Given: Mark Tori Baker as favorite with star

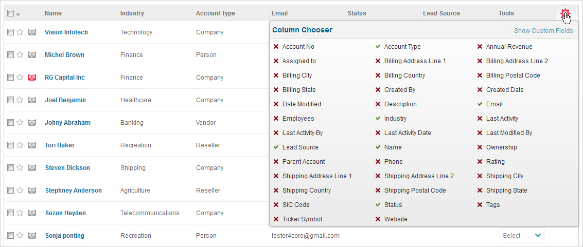Looking at the screenshot, I should [20, 145].
